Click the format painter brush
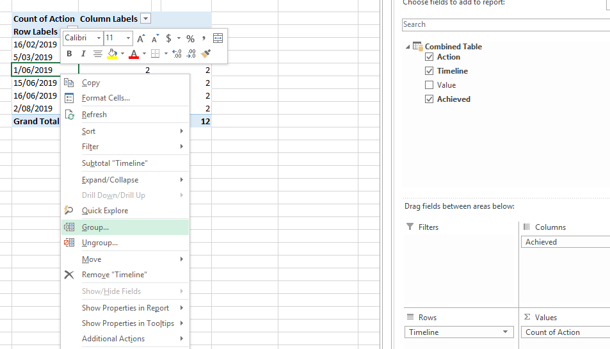This screenshot has height=349, width=610. pyautogui.click(x=206, y=54)
